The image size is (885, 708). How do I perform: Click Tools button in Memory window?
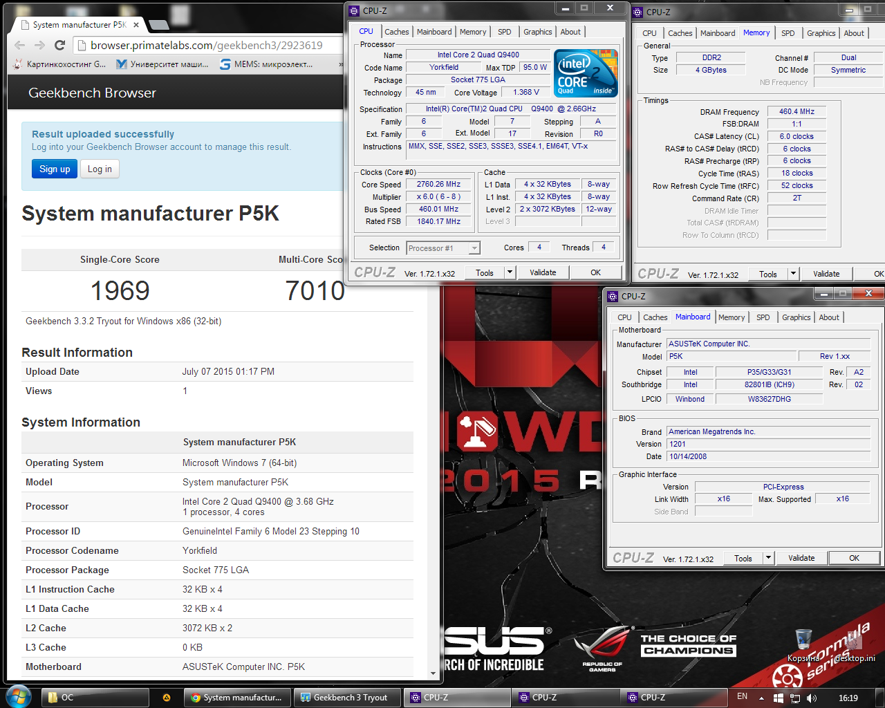pyautogui.click(x=768, y=274)
